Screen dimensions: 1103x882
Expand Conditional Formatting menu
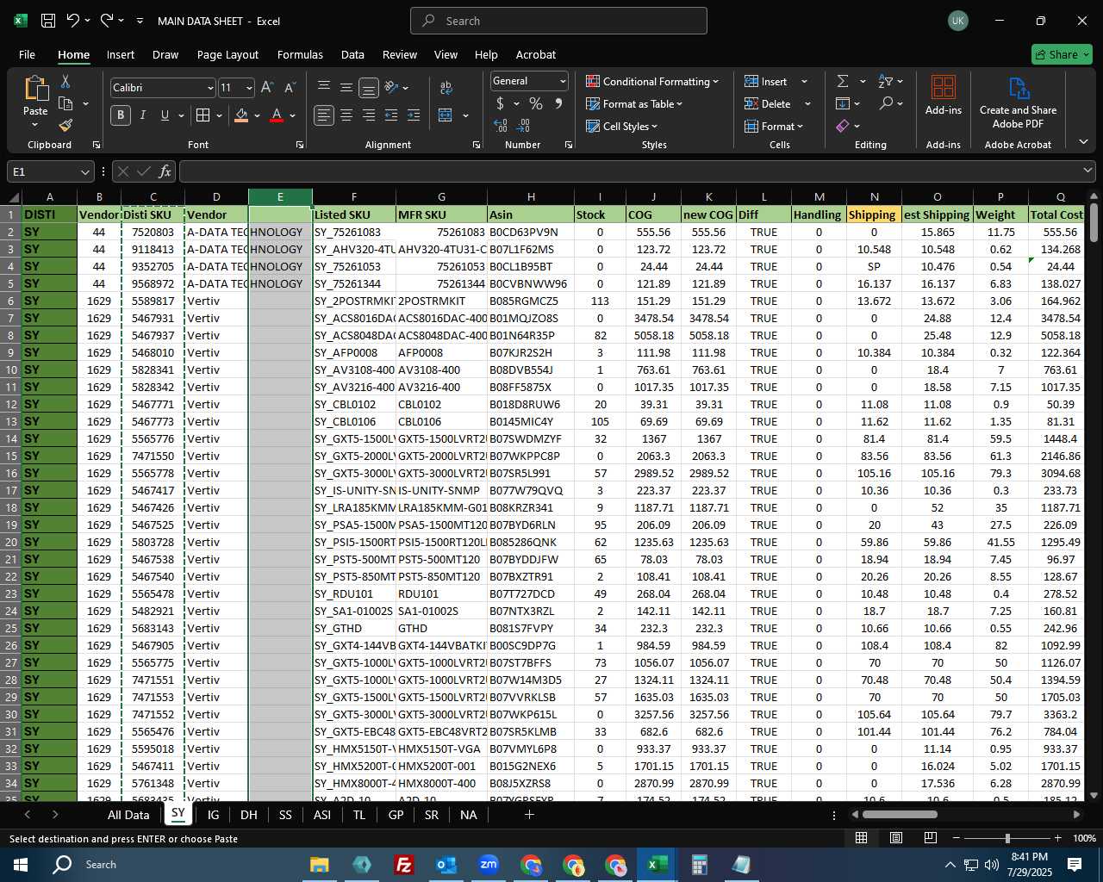coord(652,81)
